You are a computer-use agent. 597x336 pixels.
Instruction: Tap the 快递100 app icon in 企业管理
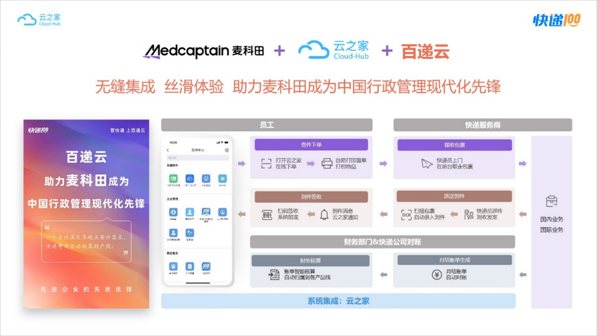coord(206,212)
